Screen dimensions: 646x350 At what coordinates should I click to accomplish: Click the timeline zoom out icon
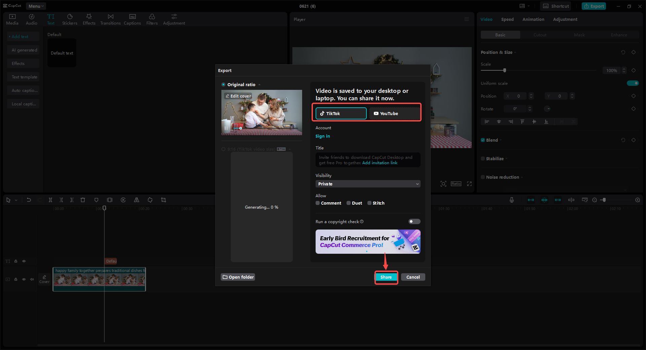595,200
